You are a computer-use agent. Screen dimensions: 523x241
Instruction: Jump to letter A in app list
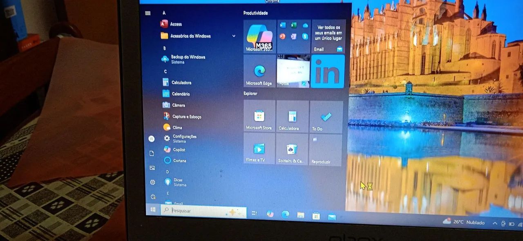coord(164,13)
